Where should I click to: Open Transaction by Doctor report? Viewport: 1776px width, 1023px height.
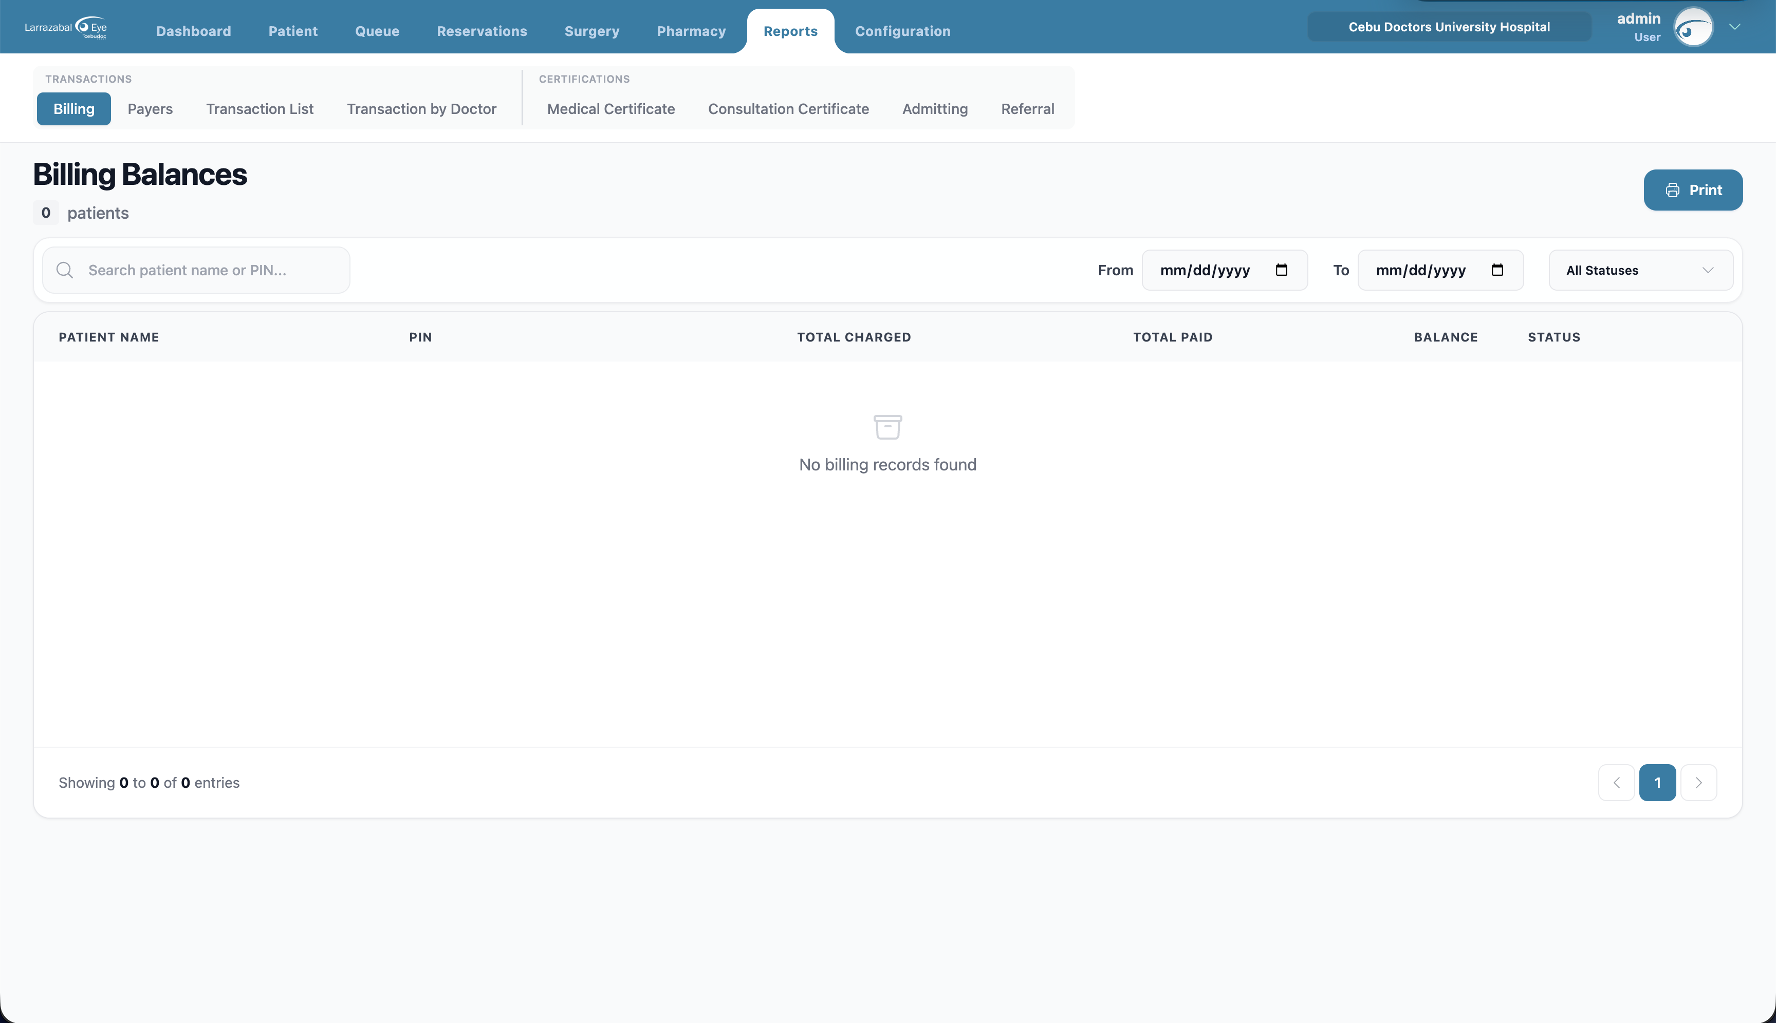pyautogui.click(x=421, y=109)
